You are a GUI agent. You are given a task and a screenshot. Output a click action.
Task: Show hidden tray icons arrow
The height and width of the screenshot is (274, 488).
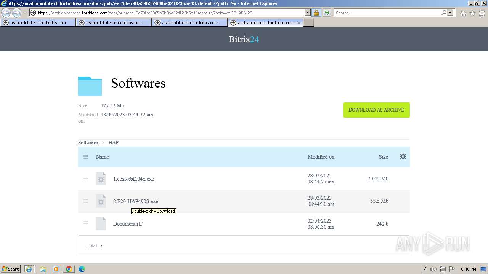click(x=425, y=269)
